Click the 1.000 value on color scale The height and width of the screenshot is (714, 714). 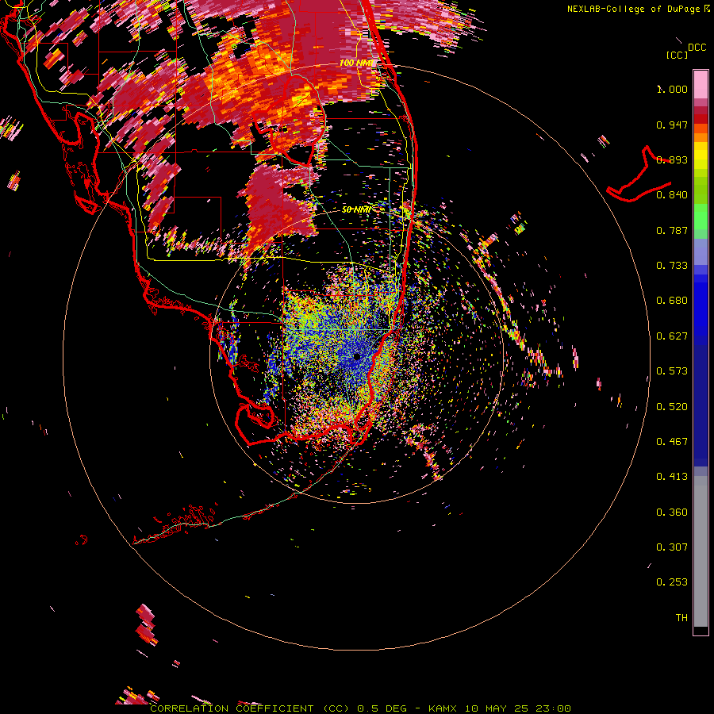click(672, 89)
